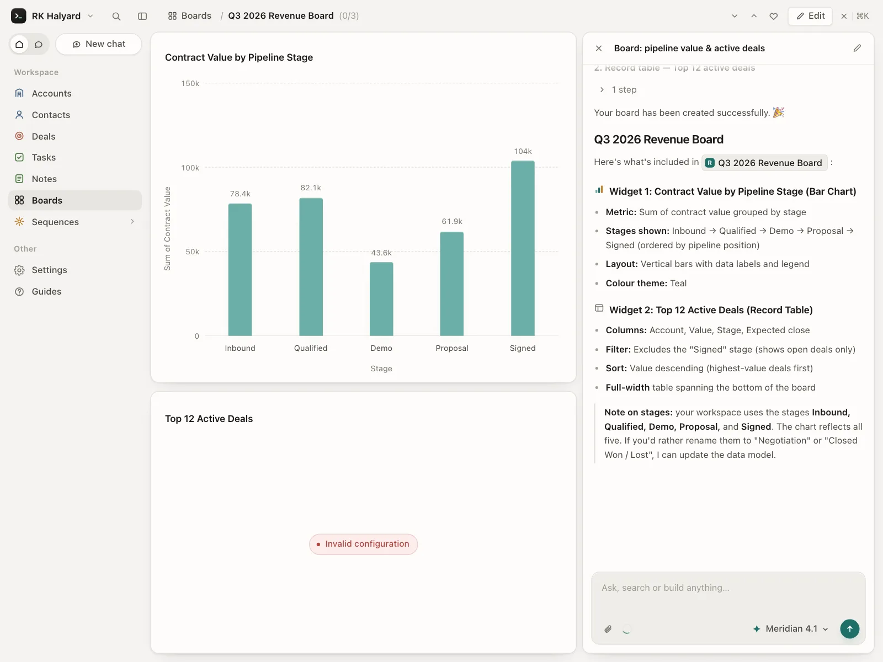The height and width of the screenshot is (662, 883).
Task: Go to the next item with the down chevron
Action: (735, 16)
